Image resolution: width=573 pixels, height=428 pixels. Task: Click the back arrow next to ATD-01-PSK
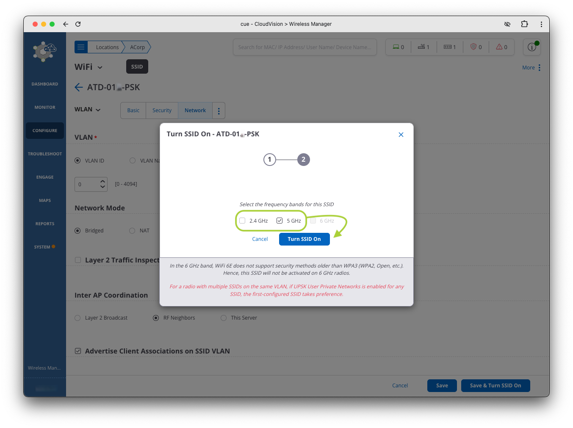(79, 87)
